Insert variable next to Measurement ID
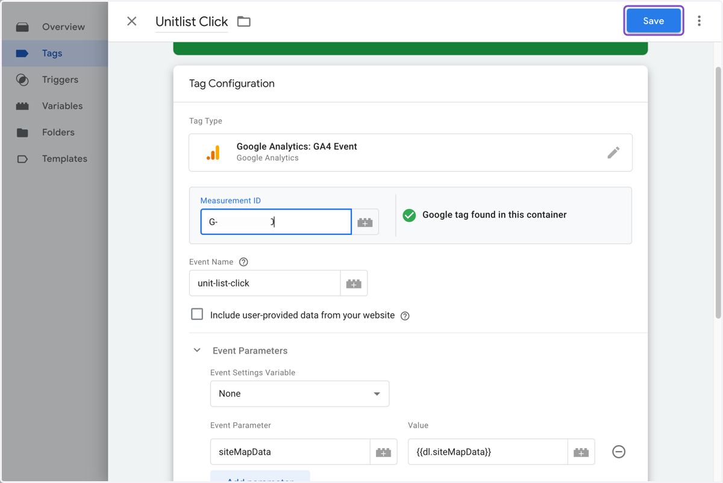723x483 pixels. click(x=365, y=222)
